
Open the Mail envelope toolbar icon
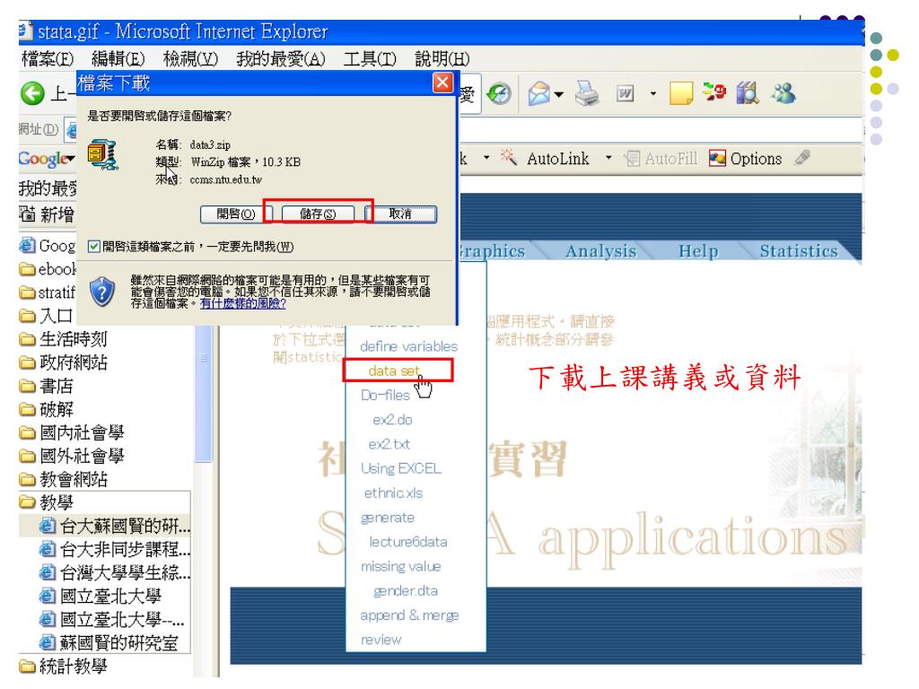[x=538, y=93]
